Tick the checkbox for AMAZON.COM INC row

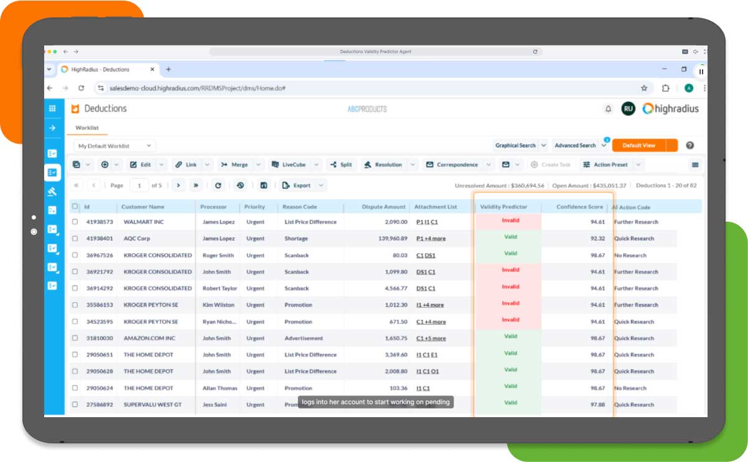tap(75, 339)
